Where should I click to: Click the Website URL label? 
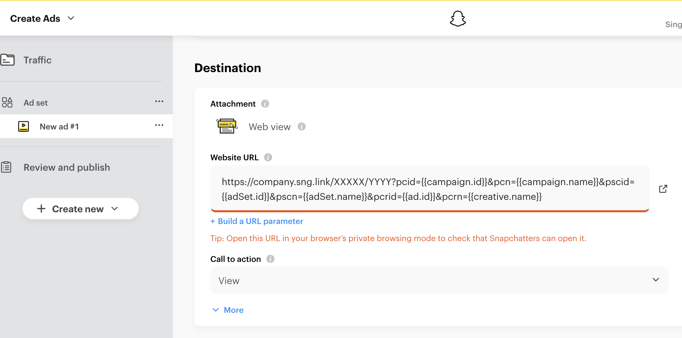click(x=235, y=158)
